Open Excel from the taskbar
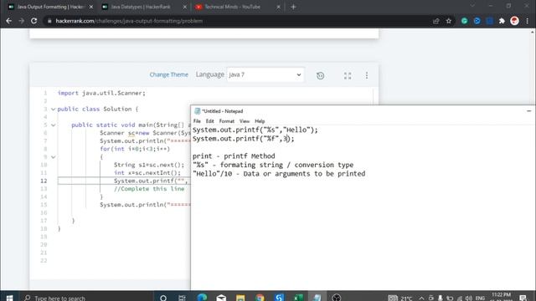536x301 pixels. pos(298,298)
